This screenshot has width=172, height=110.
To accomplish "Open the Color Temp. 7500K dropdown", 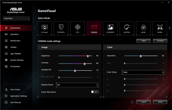I will [143, 72].
